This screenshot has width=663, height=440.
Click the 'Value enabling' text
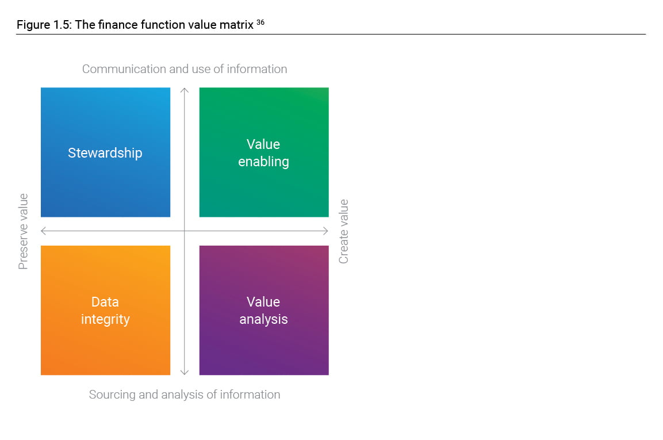click(263, 153)
